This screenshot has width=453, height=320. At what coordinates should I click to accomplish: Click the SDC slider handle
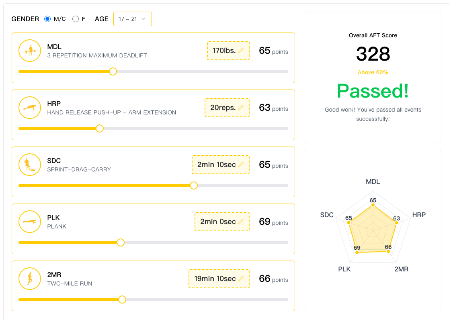pos(194,185)
